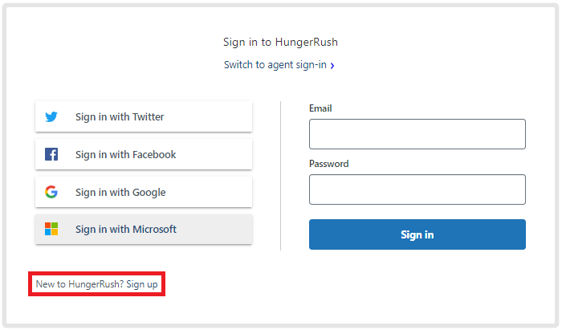The height and width of the screenshot is (330, 562).
Task: Click the Facebook logo icon
Action: tap(51, 155)
